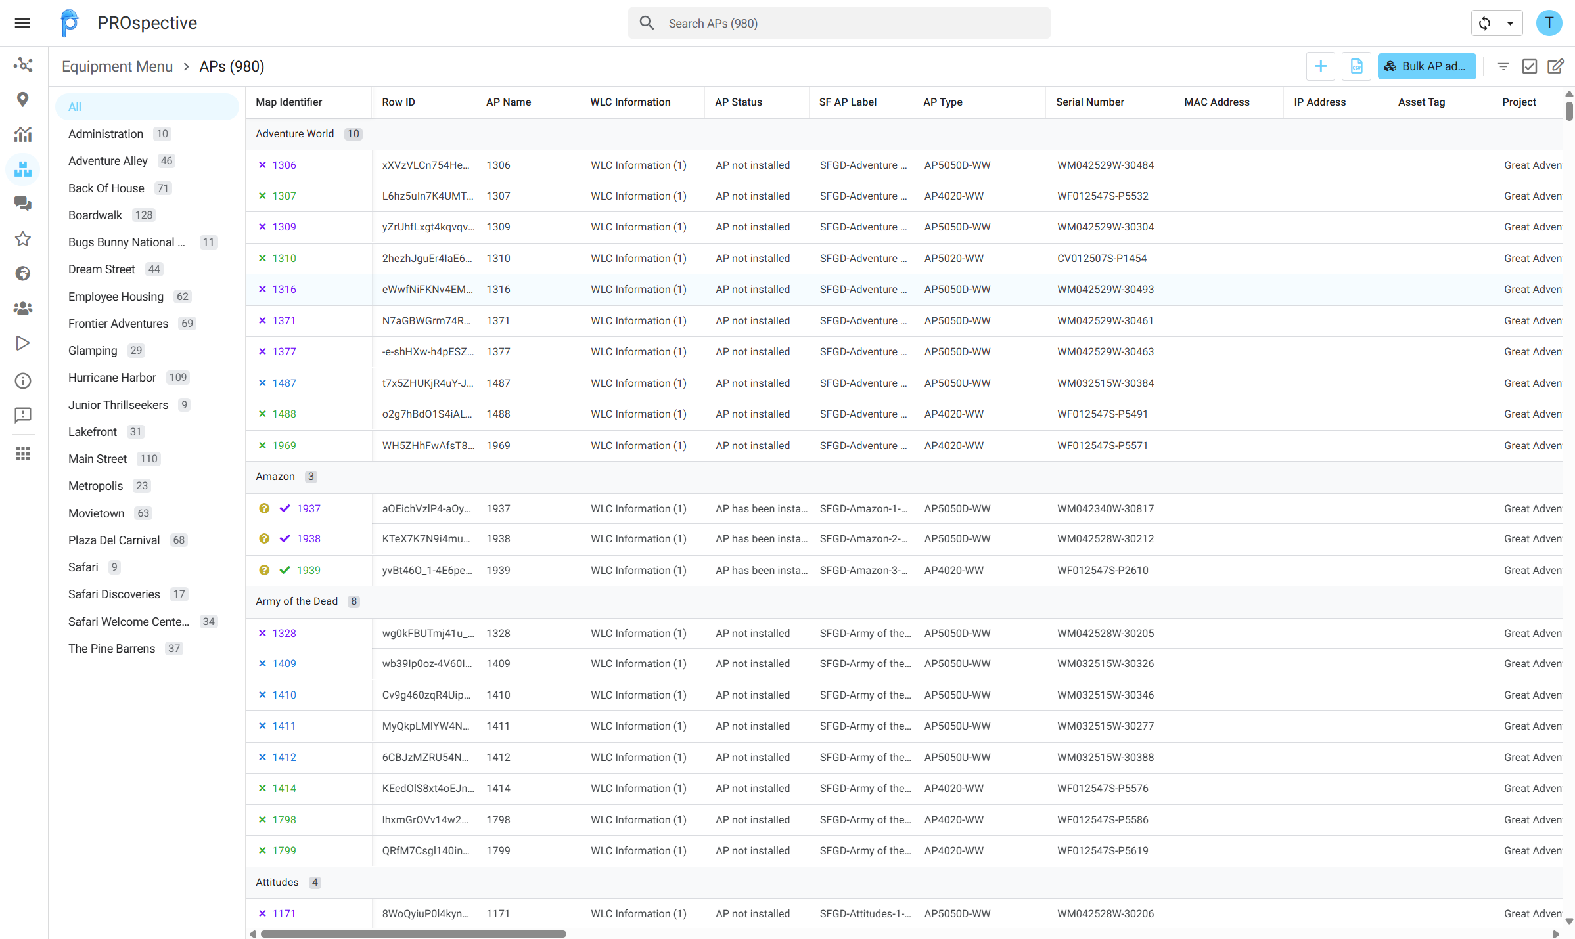Click the vertical scrollbar thumb
Image resolution: width=1575 pixels, height=939 pixels.
tap(1569, 111)
